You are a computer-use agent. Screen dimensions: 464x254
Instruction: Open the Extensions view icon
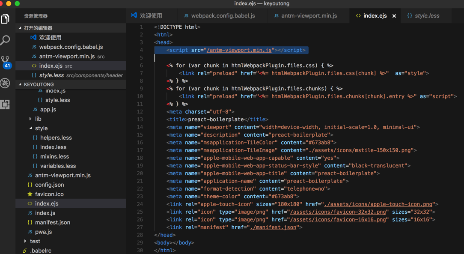point(6,105)
